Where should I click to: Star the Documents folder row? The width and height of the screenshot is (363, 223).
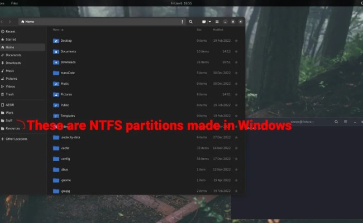(x=236, y=51)
